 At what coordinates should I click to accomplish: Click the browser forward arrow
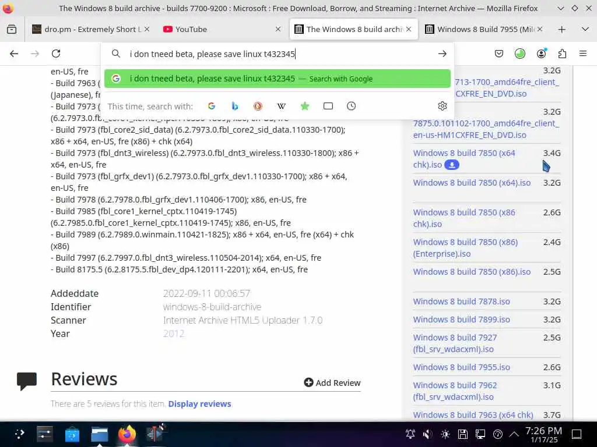pyautogui.click(x=35, y=54)
